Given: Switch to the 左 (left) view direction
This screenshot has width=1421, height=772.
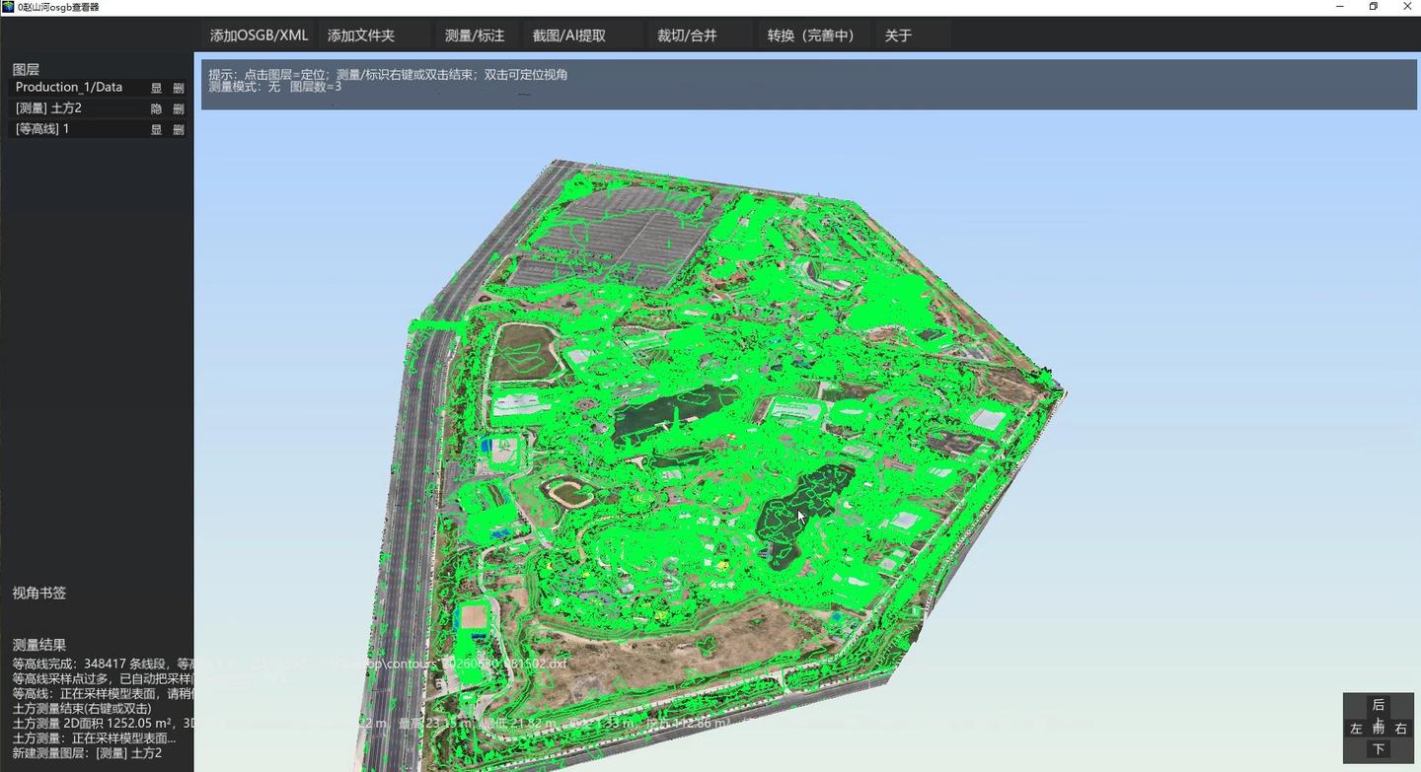Looking at the screenshot, I should pos(1356,729).
